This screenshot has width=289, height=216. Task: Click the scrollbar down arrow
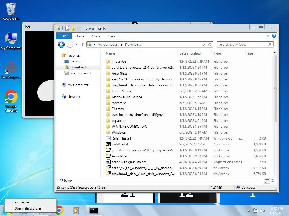[x=275, y=175]
